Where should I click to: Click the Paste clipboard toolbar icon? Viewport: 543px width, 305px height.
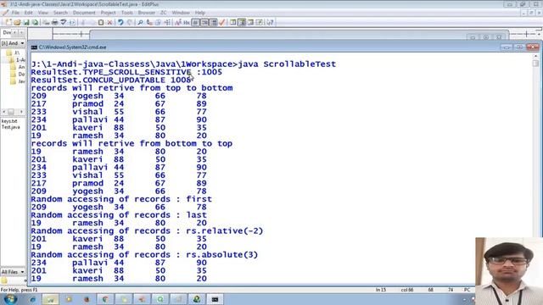(x=101, y=23)
